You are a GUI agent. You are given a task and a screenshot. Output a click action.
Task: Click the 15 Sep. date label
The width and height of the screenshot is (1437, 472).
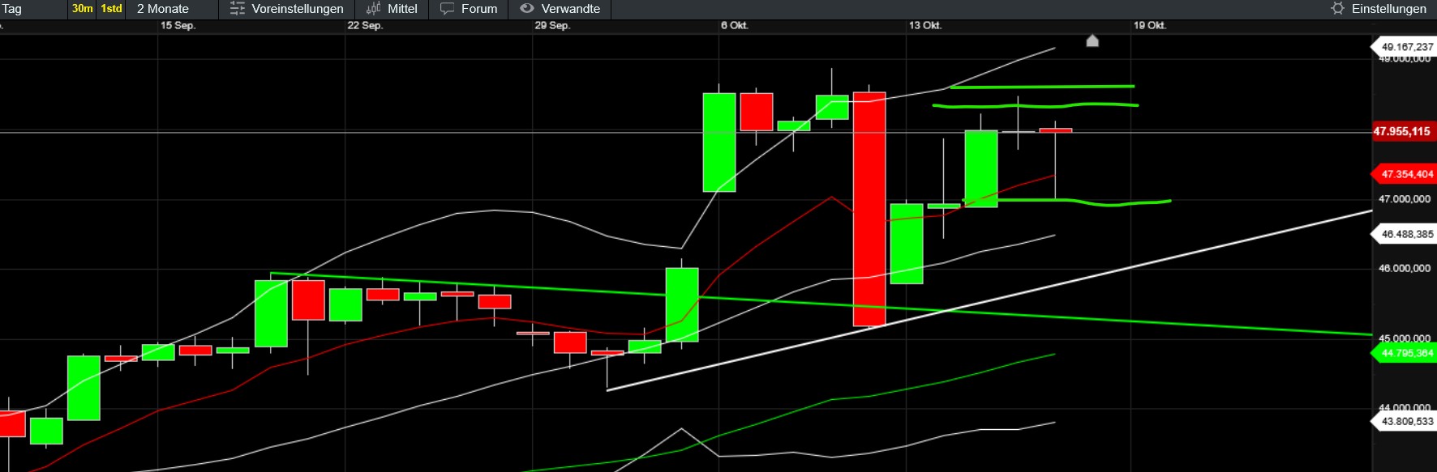click(178, 26)
